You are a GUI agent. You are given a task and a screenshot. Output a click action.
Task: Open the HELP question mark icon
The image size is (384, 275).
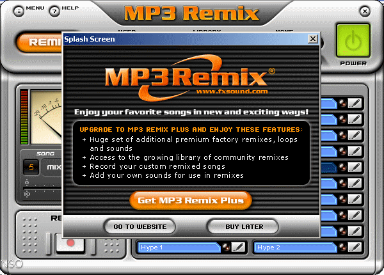click(54, 12)
